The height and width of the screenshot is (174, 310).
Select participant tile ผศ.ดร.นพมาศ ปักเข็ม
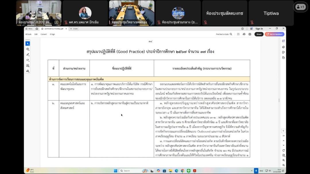coord(85,13)
